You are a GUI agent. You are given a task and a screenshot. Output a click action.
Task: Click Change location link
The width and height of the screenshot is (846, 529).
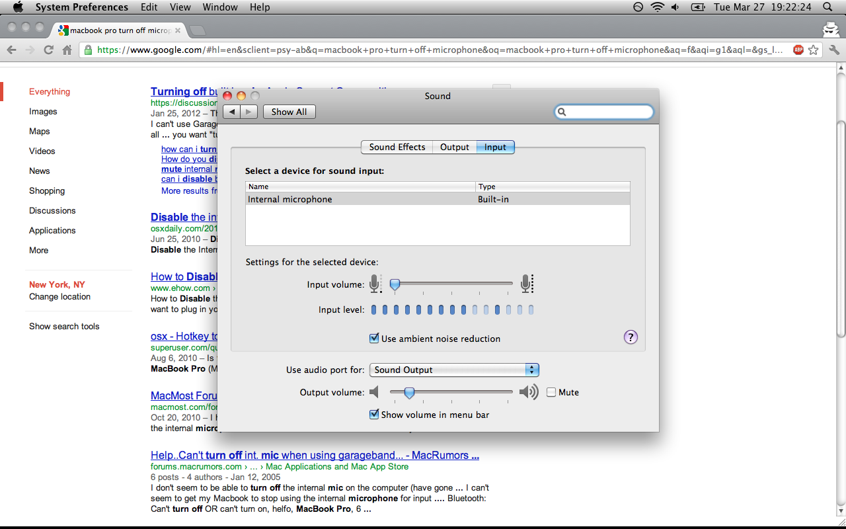point(59,296)
